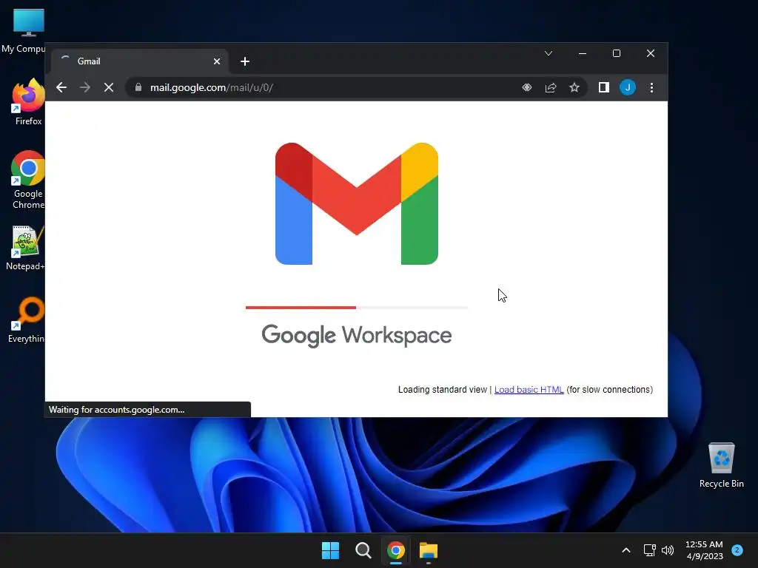This screenshot has width=758, height=568.
Task: View site information via the lock icon
Action: pos(138,87)
